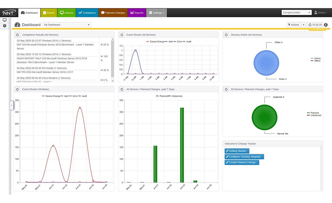The height and width of the screenshot is (203, 332).
Task: Click the Create Planned Change button
Action: 242,162
